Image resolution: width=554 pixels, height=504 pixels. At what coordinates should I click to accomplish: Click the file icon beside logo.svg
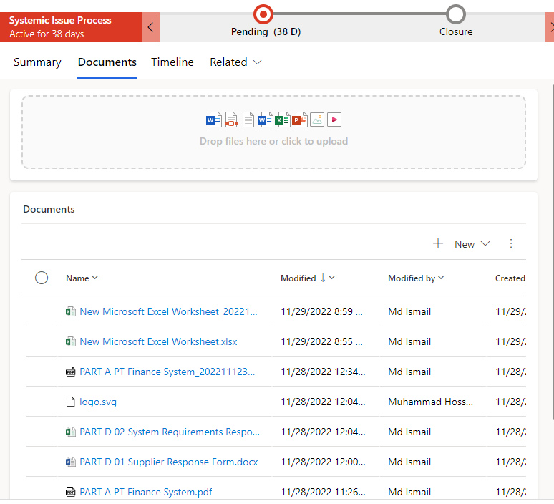coord(70,402)
